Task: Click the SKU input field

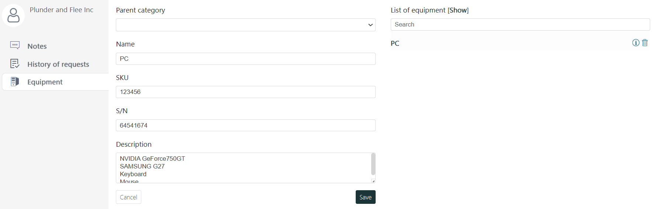Action: (246, 92)
